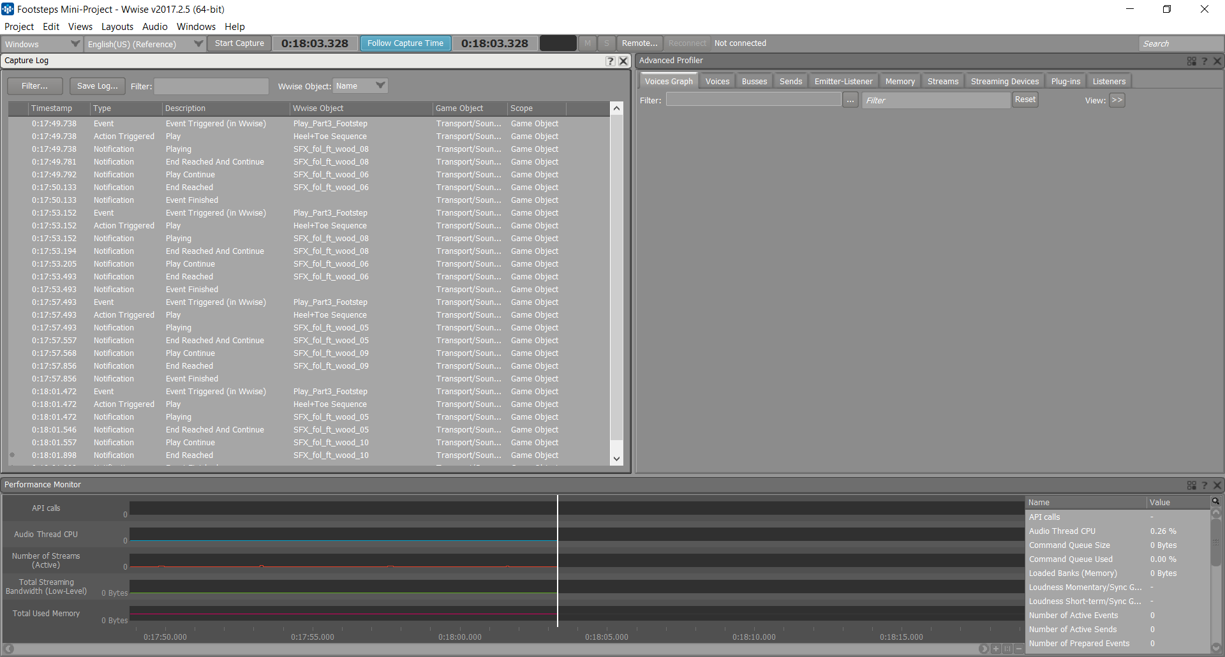
Task: Click Capture Log scroll-up arrow
Action: coord(616,108)
